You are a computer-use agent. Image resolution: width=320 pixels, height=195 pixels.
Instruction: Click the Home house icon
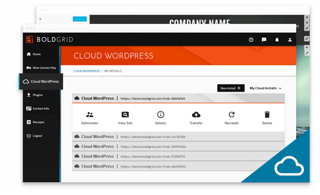tap(28, 54)
